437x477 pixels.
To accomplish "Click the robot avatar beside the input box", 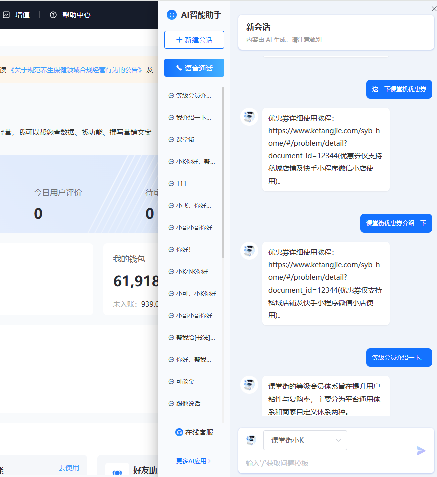I will coord(251,440).
